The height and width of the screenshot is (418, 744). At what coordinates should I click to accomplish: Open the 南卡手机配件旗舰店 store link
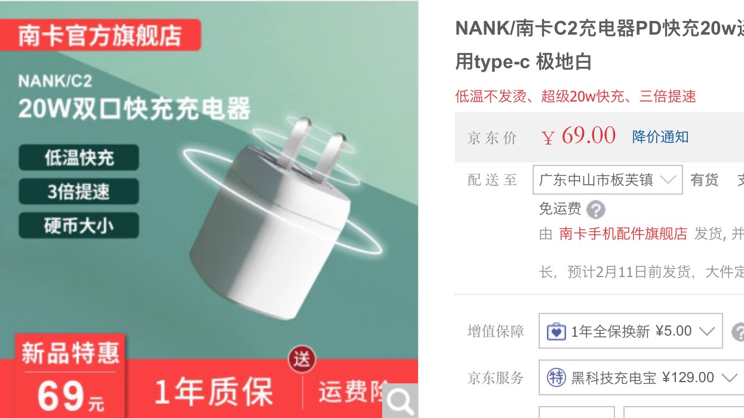[x=623, y=233]
